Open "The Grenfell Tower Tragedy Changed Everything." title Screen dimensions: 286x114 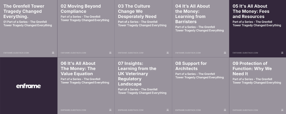pyautogui.click(x=24, y=11)
